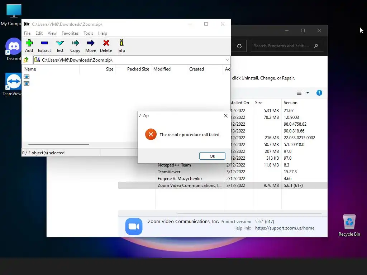Viewport: 367px width, 275px height.
Task: Open the File menu in 7-Zip
Action: [x=27, y=33]
